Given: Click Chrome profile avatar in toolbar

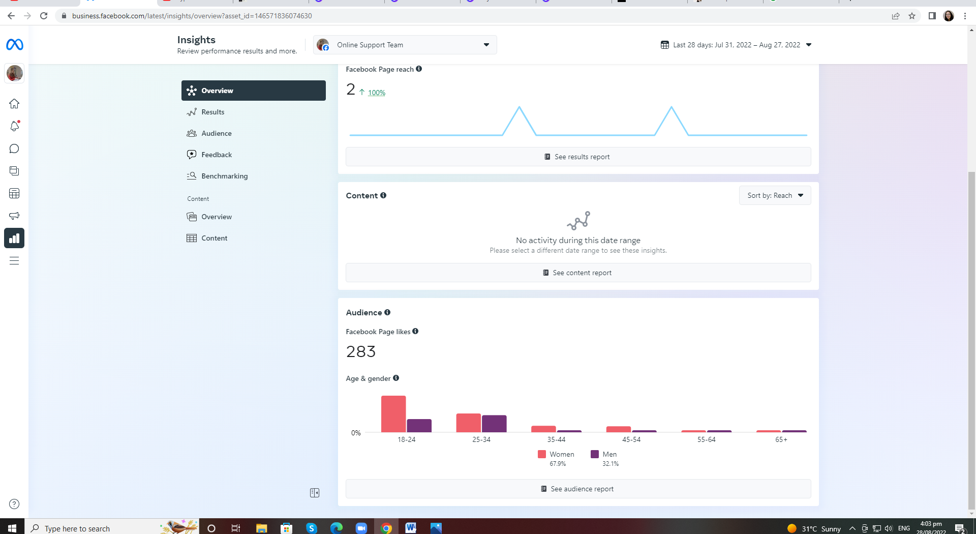Looking at the screenshot, I should [x=949, y=16].
